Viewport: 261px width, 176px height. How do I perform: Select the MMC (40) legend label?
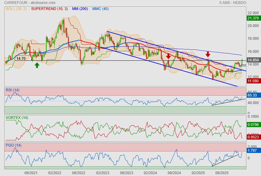coord(100,9)
